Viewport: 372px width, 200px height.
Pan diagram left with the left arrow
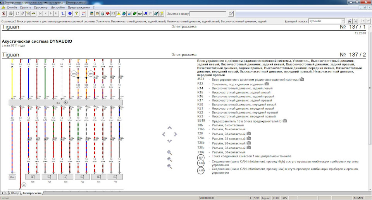click(x=164, y=134)
